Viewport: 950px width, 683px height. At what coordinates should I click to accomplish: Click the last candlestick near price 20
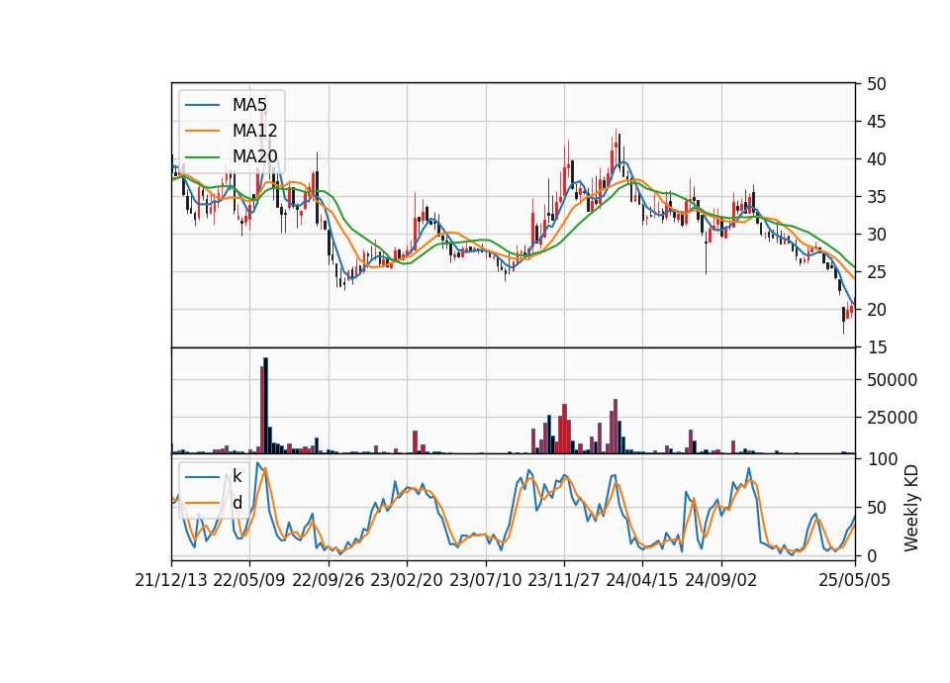click(x=851, y=310)
